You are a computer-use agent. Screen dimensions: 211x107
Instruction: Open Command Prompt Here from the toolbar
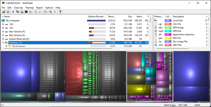click(26, 12)
